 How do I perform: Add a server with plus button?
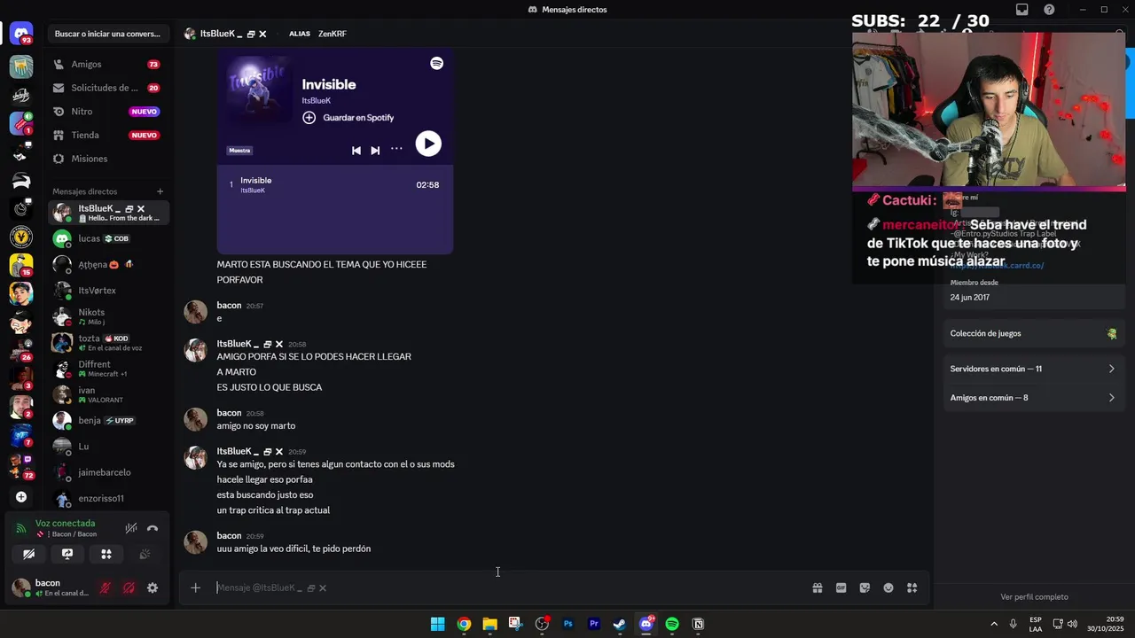(21, 497)
